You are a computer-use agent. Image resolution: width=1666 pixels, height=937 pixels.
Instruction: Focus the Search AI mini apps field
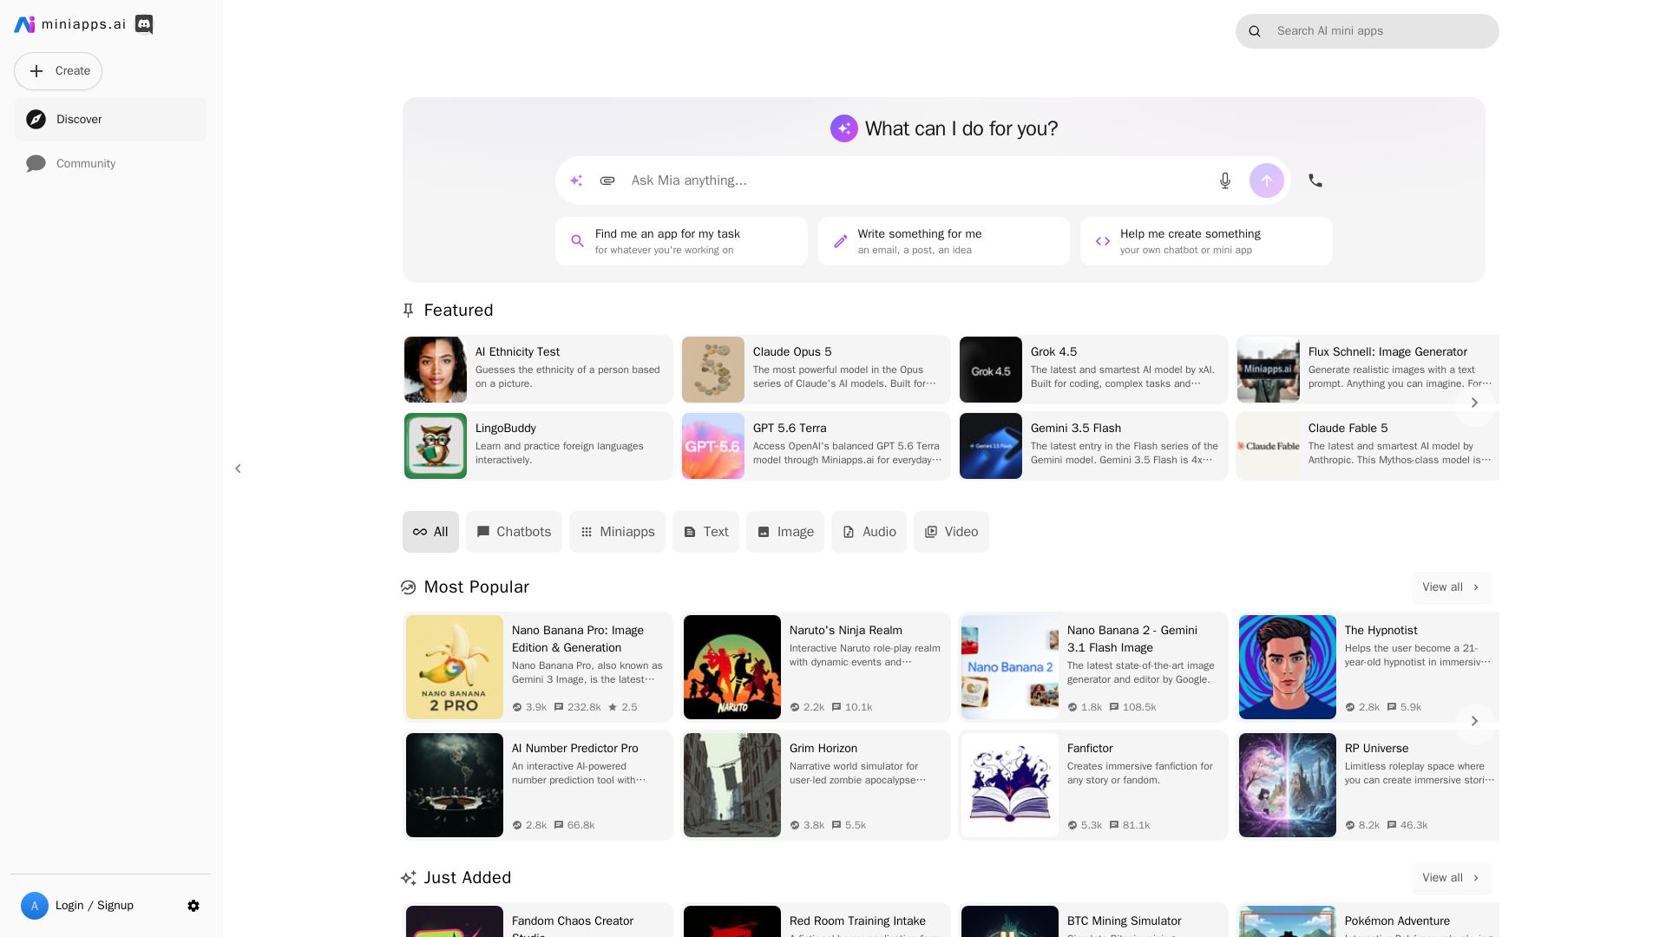point(1368,31)
